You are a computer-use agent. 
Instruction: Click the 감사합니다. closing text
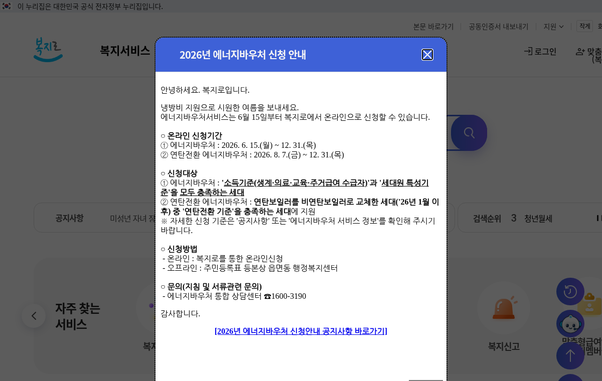tap(180, 314)
